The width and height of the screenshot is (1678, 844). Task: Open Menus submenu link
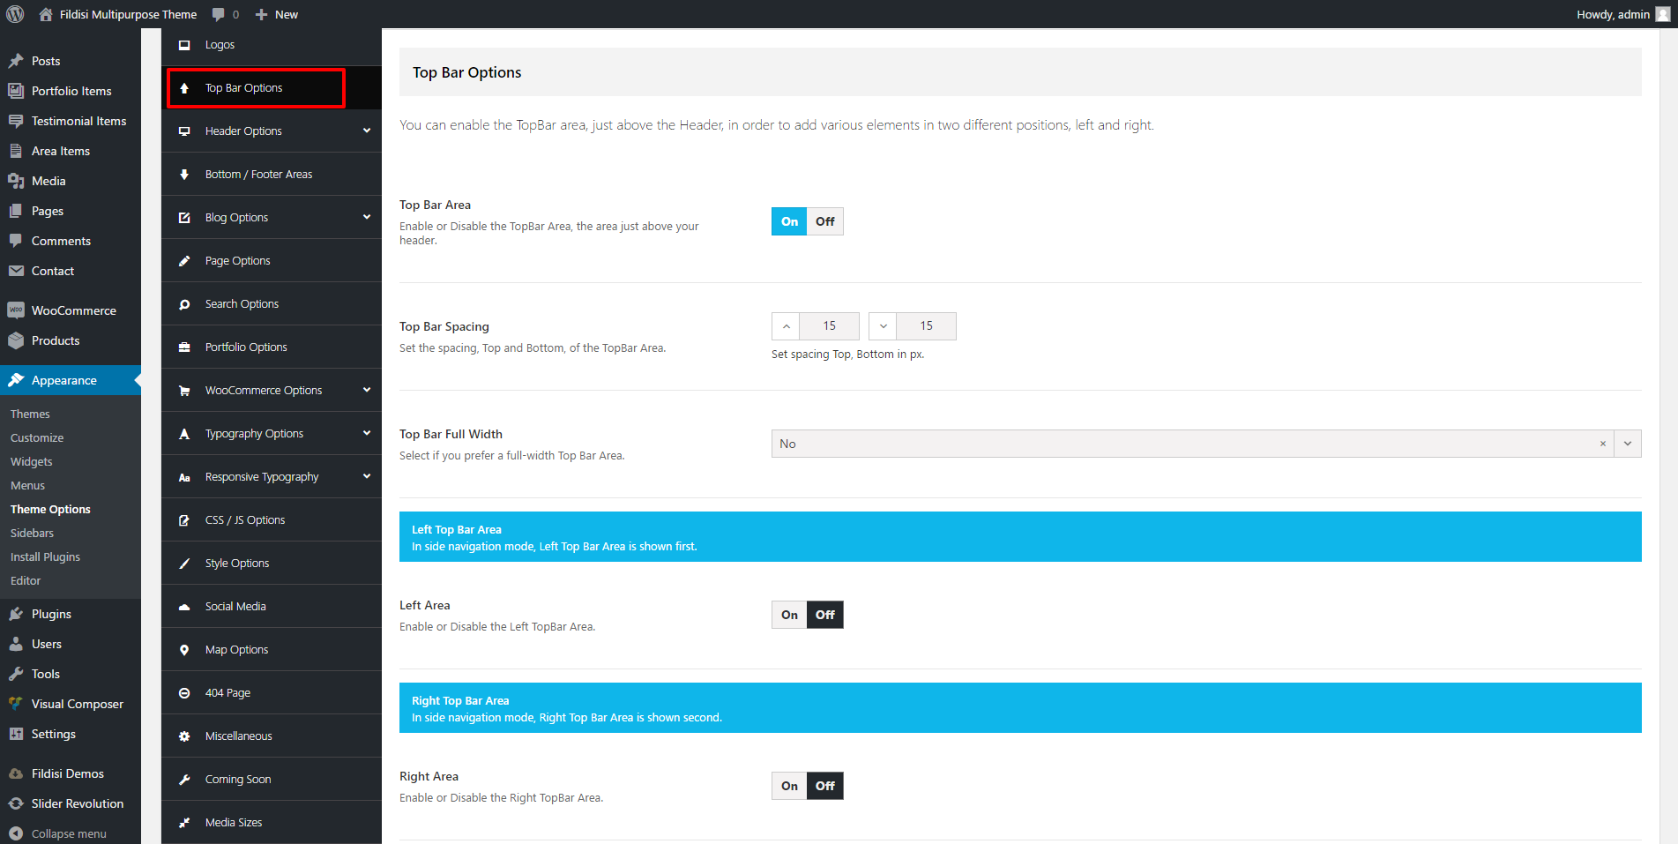27,485
